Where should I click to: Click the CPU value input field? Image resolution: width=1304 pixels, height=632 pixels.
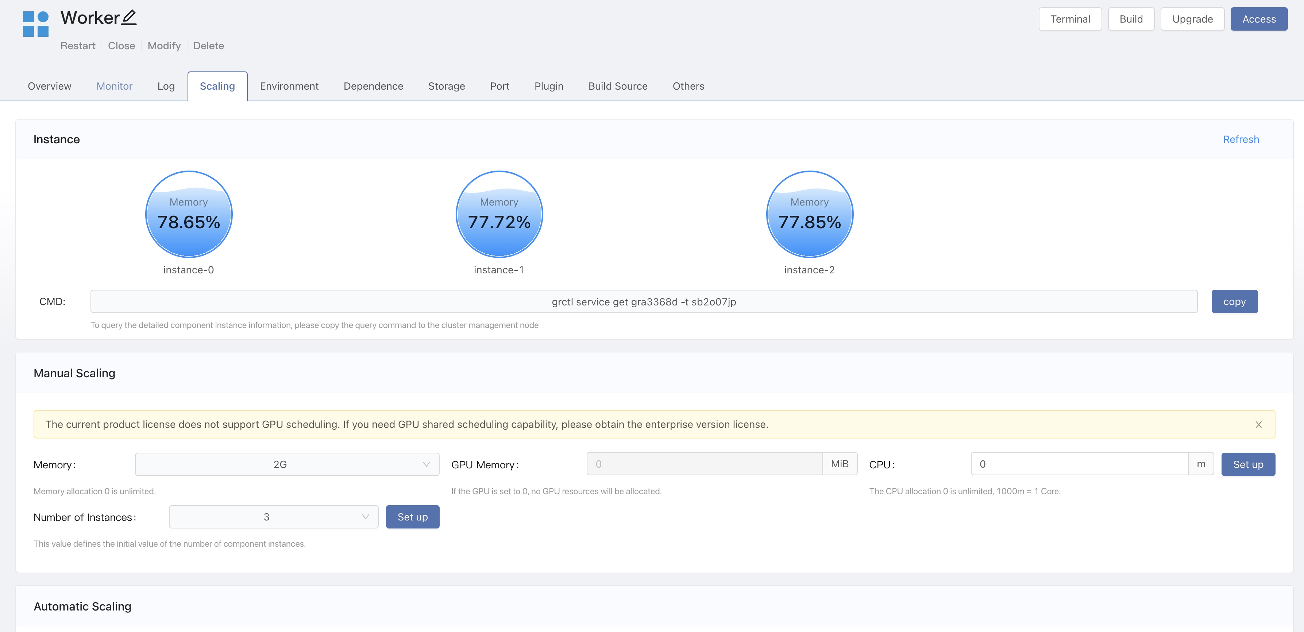tap(1079, 464)
